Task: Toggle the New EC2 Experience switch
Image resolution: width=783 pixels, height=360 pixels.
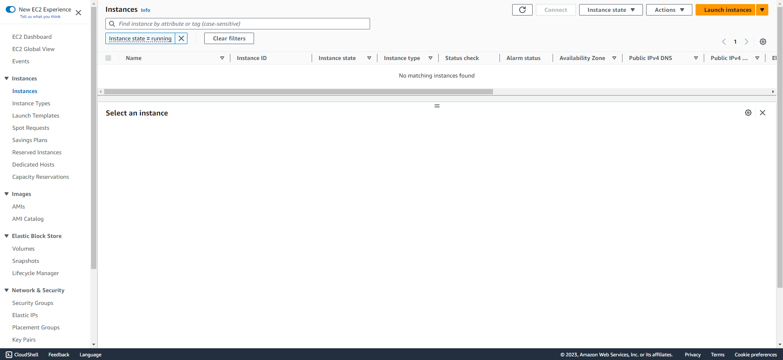Action: [11, 9]
